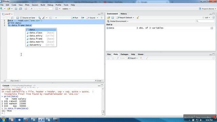
Task: Compile report notebook icon in editor
Action: (x=51, y=18)
